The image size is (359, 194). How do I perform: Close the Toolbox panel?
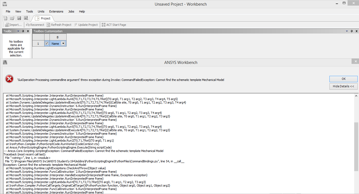[x=28, y=31]
